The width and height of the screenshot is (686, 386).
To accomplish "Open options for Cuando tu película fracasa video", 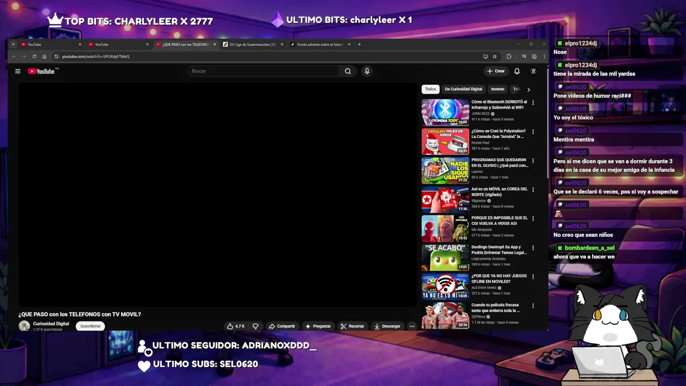I will coord(533,306).
